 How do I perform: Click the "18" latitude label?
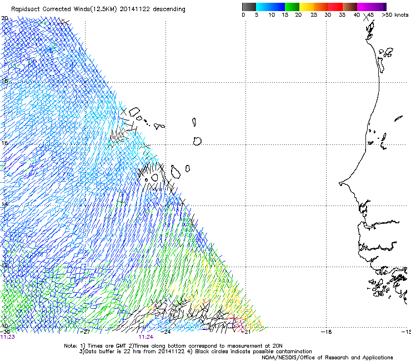(x=4, y=81)
